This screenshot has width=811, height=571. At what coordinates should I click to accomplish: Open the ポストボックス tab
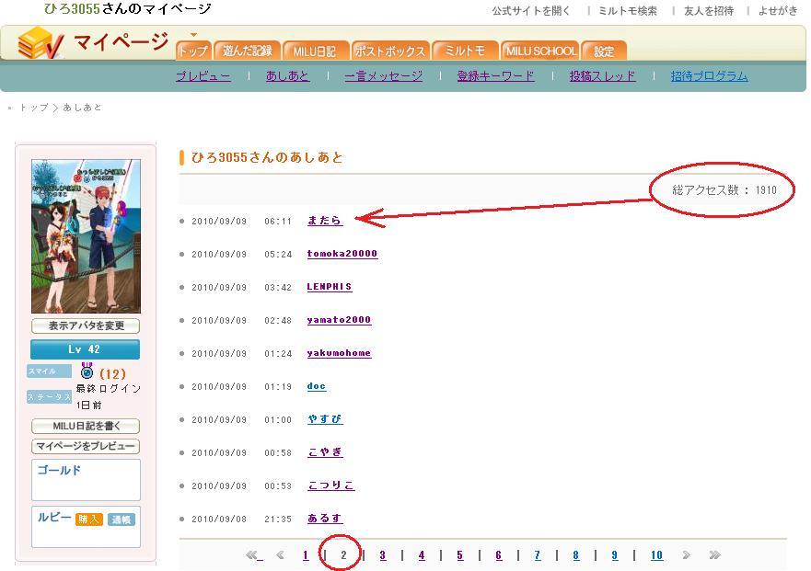tap(390, 51)
